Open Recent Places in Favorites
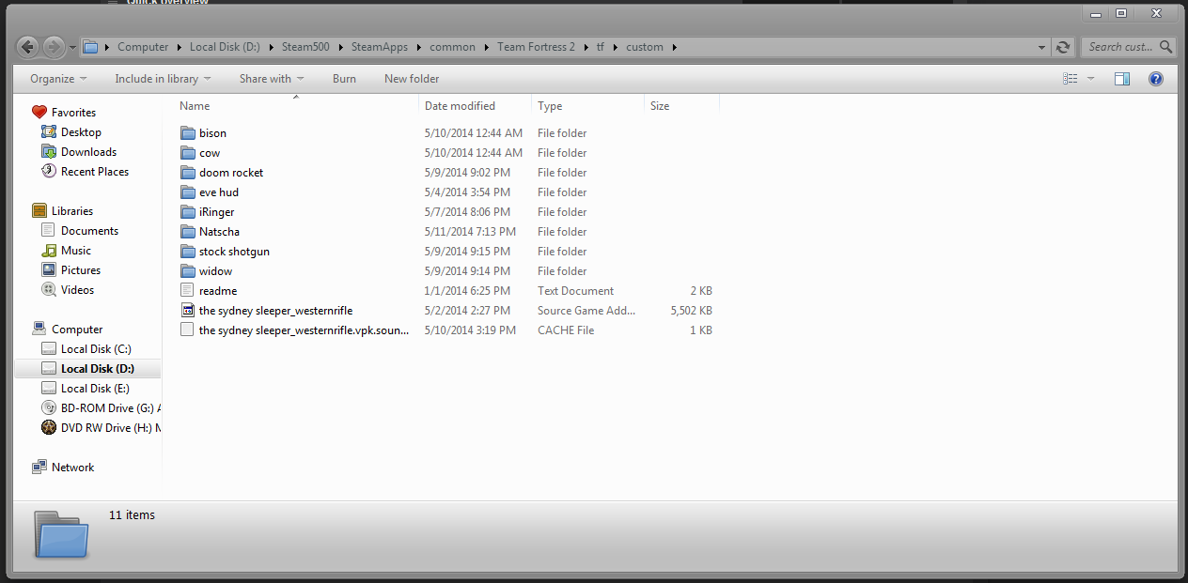 point(85,172)
